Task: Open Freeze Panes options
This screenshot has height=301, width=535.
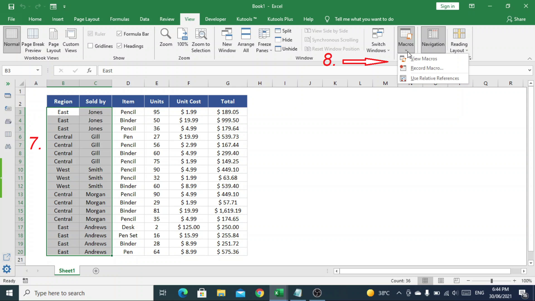Action: pos(264,40)
